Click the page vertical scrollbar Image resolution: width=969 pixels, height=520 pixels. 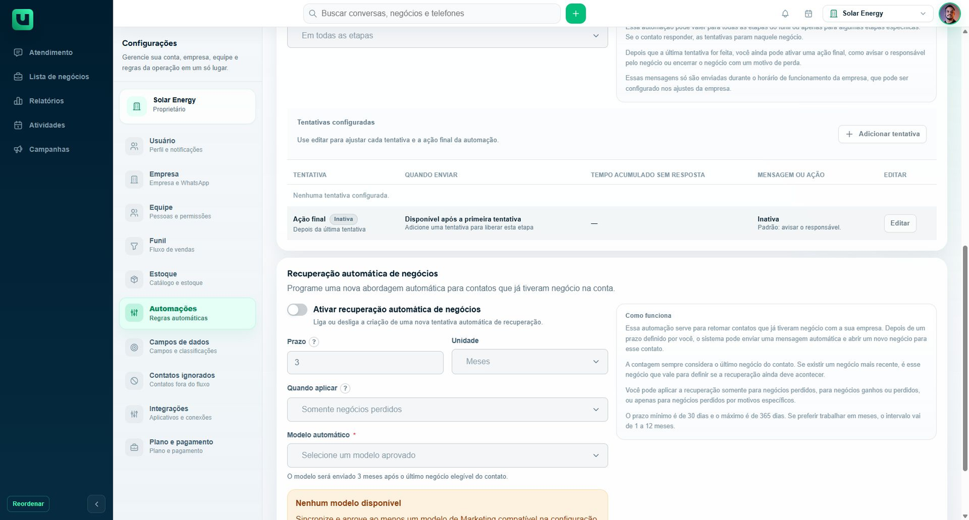coord(965,357)
